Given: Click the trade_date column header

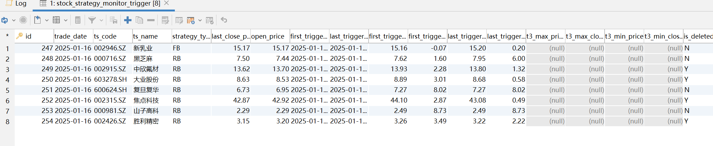Looking at the screenshot, I should click(x=71, y=36).
